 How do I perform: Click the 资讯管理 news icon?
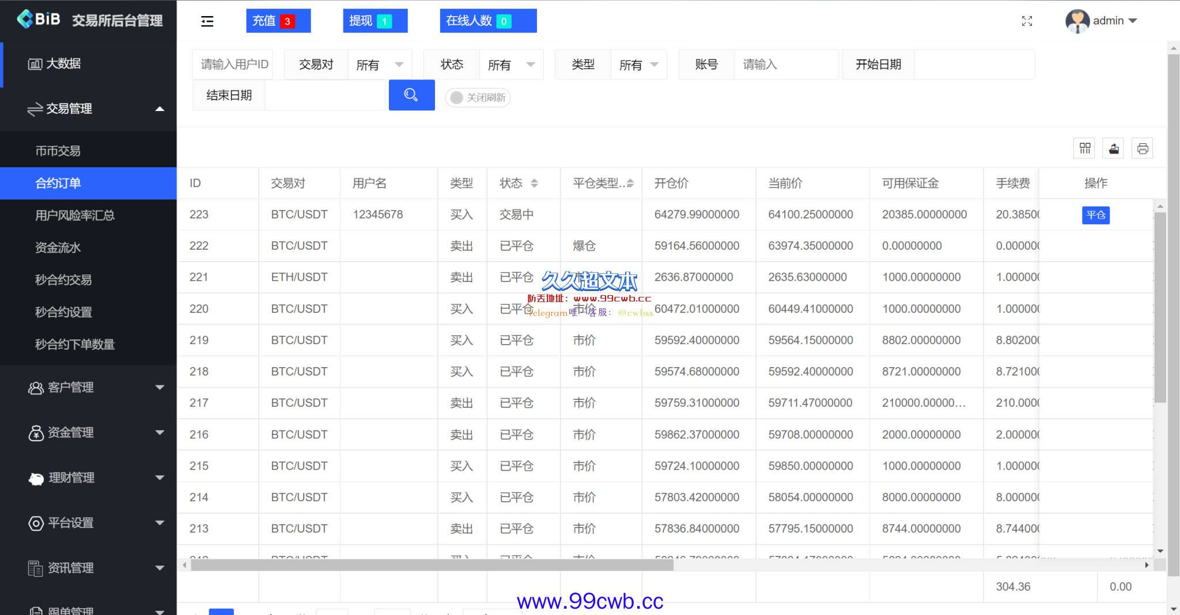point(36,568)
